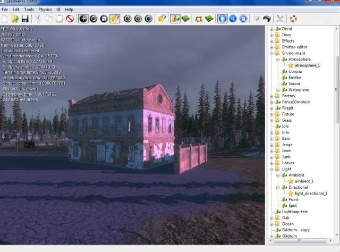Click the Open folder icon in toolbar
Screen dimensions: 340x252
(15, 19)
